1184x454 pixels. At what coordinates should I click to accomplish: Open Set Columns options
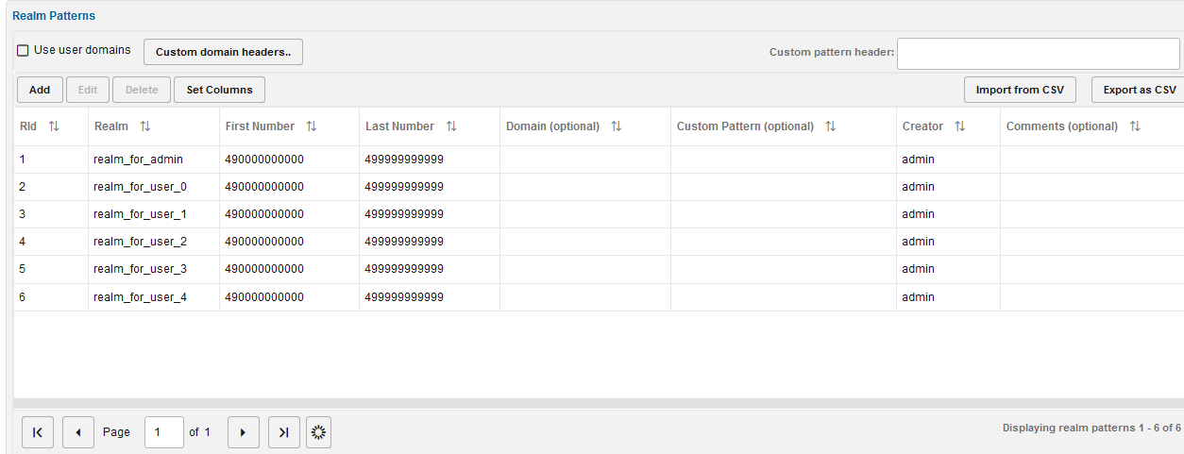click(219, 90)
